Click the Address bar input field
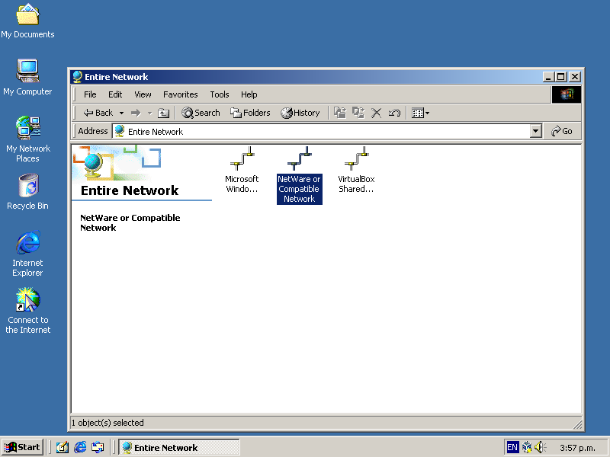The width and height of the screenshot is (610, 457). tap(321, 131)
